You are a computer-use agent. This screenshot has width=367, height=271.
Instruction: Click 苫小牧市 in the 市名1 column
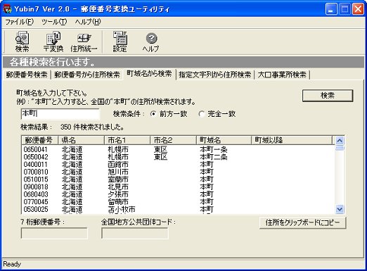122,209
